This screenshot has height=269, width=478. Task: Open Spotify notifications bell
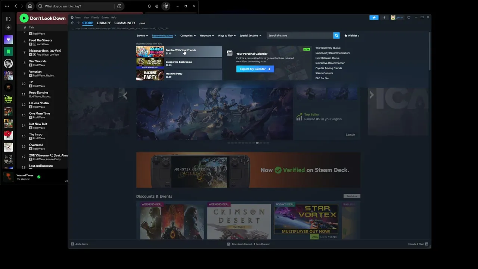149,6
